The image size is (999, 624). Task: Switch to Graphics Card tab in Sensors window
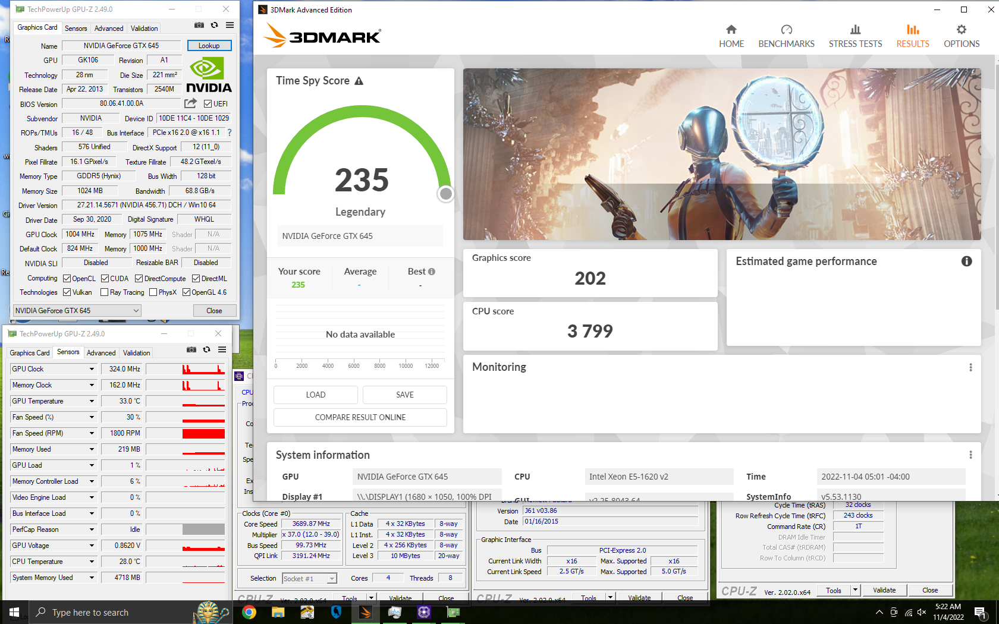tap(30, 353)
